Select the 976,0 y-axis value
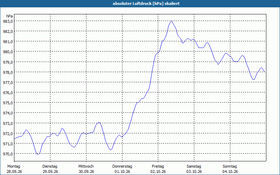 pos(8,93)
